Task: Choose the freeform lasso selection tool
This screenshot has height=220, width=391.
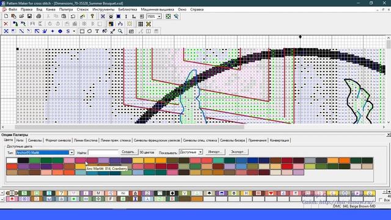Action: click(x=90, y=31)
